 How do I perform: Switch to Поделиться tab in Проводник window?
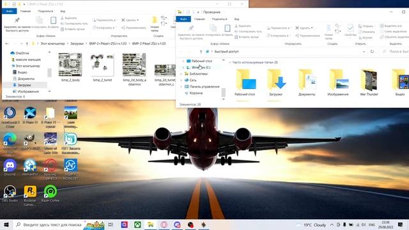click(219, 19)
